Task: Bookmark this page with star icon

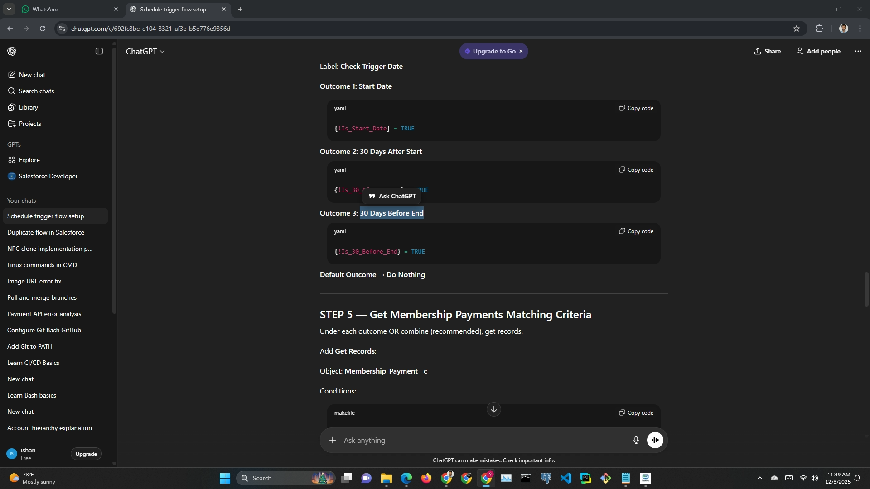Action: click(x=796, y=29)
